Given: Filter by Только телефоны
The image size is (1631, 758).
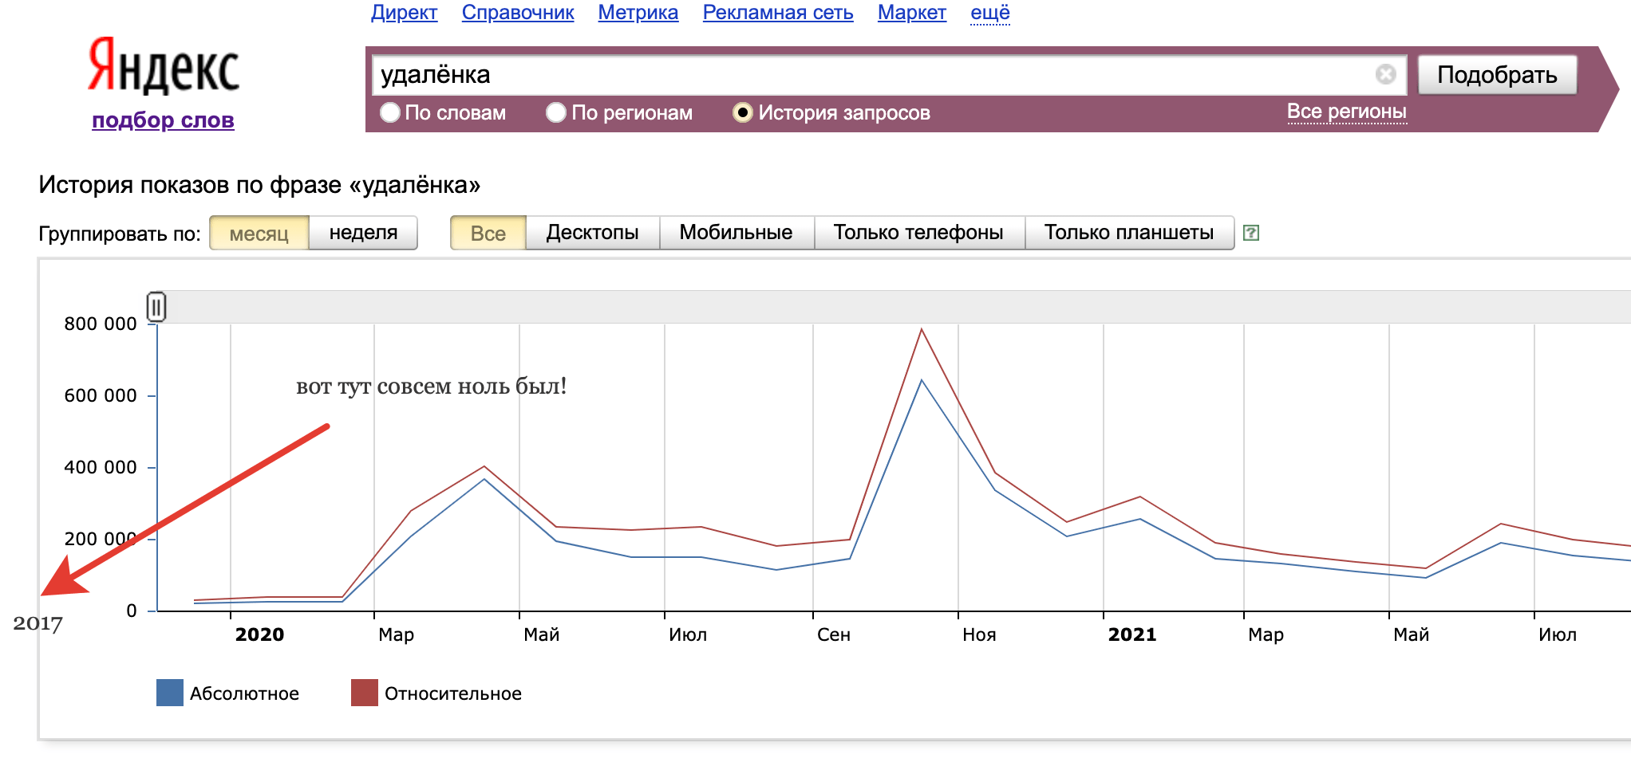Looking at the screenshot, I should click(x=918, y=233).
